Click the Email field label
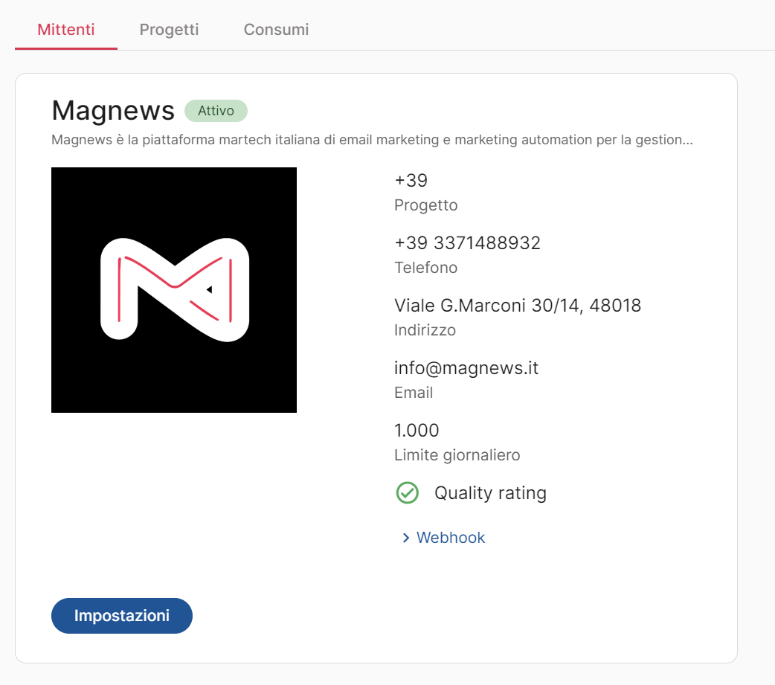This screenshot has width=775, height=685. (x=414, y=393)
